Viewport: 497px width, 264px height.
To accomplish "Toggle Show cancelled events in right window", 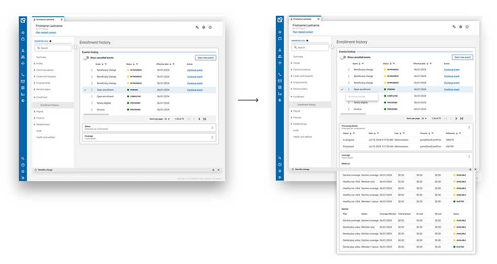I will [343, 57].
